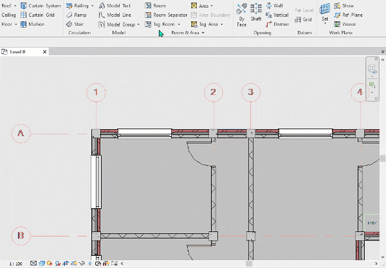The height and width of the screenshot is (268, 386).
Task: Place a Room with the Room tool
Action: click(x=155, y=6)
